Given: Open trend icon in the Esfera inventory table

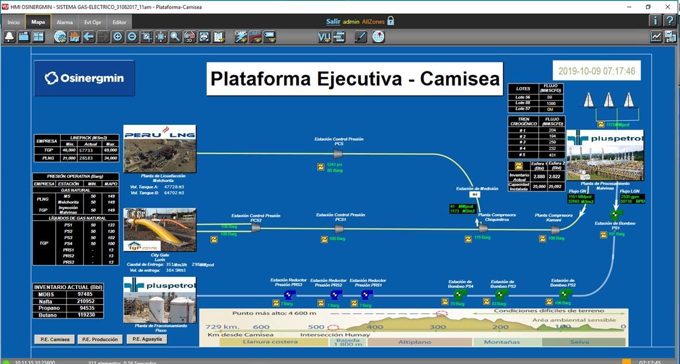Looking at the screenshot, I should [x=519, y=166].
